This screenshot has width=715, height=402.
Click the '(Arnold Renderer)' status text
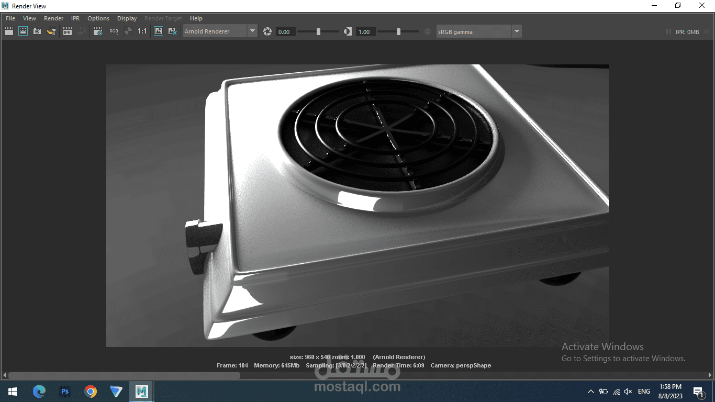(x=399, y=357)
